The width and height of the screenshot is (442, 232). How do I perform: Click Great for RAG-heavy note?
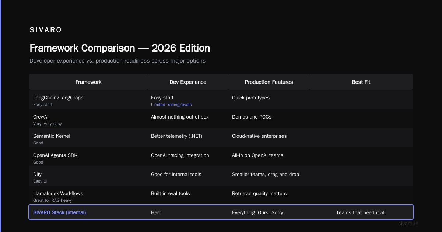[52, 200]
